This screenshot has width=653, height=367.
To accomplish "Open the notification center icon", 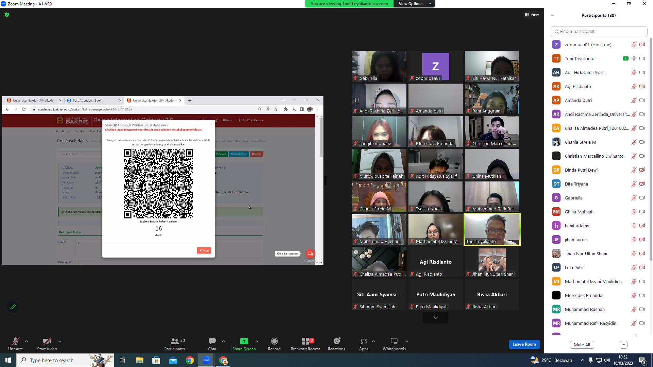I will tap(642, 361).
